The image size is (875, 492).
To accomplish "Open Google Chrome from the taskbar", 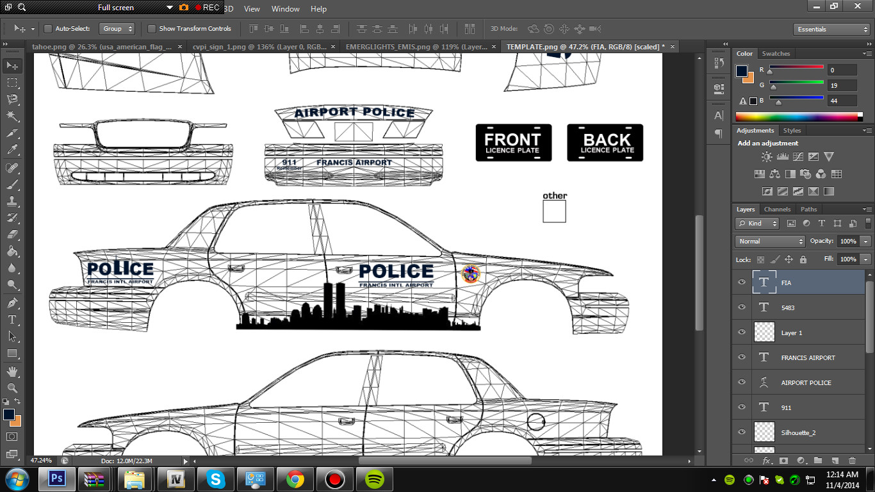I will 295,479.
